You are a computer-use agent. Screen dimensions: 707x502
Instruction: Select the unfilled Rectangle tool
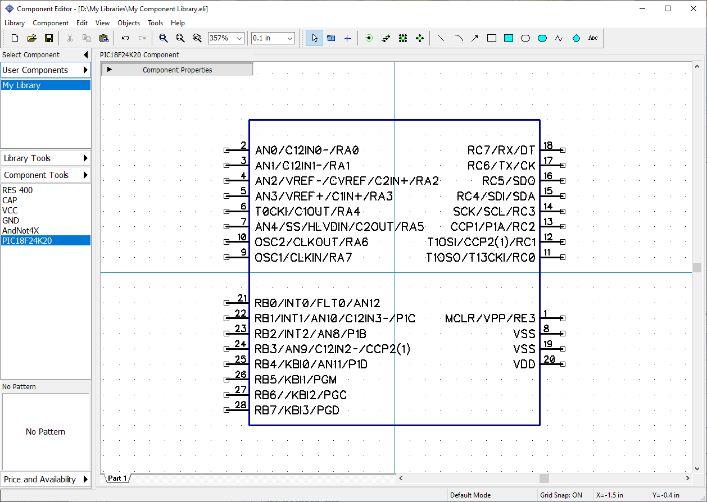[492, 38]
